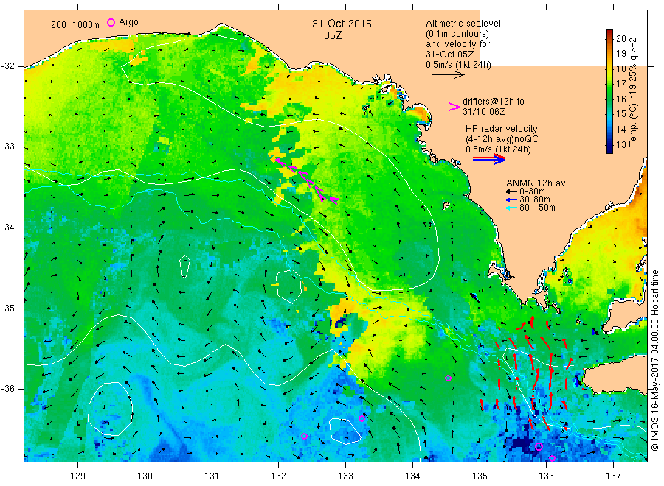Click the 'Temp. (°C) n19 25% ql>=2' label
The width and height of the screenshot is (664, 486).
pyautogui.click(x=633, y=92)
